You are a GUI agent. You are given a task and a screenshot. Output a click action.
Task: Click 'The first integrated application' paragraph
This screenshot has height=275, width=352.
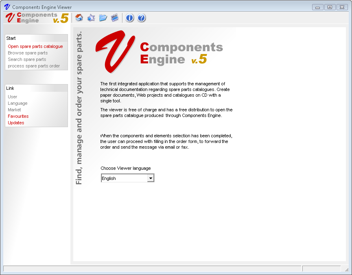click(165, 92)
